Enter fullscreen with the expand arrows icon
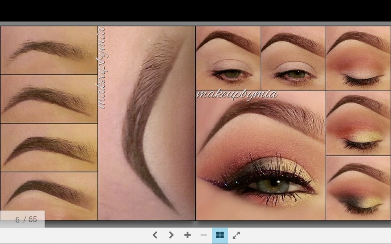 pos(236,235)
